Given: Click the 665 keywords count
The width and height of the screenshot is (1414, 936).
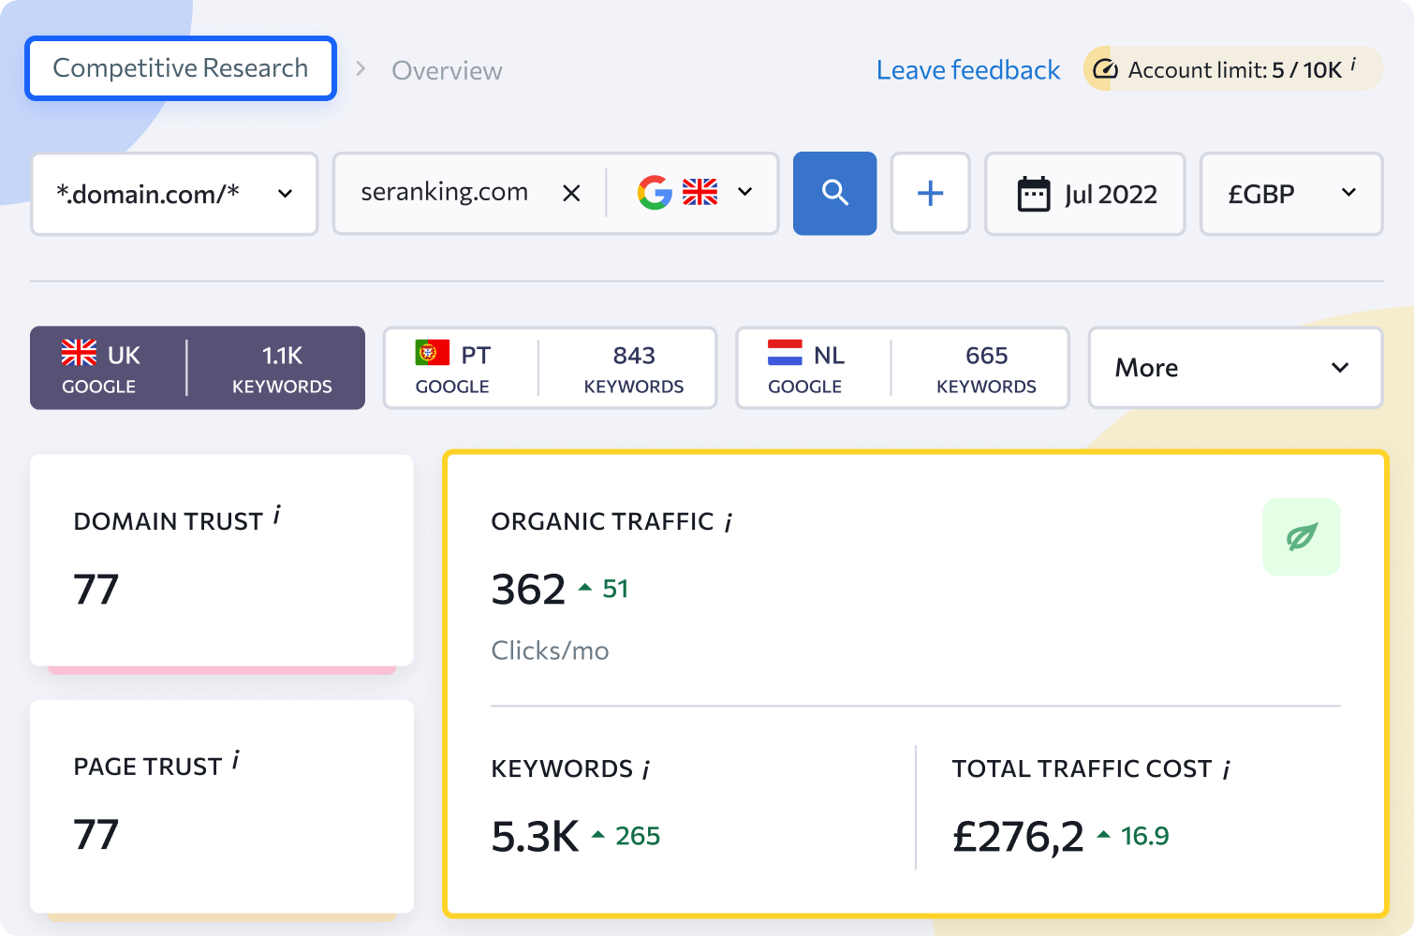Looking at the screenshot, I should tap(987, 356).
